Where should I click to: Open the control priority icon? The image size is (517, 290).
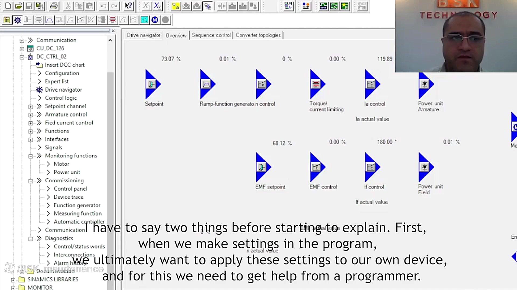pyautogui.click(x=306, y=6)
